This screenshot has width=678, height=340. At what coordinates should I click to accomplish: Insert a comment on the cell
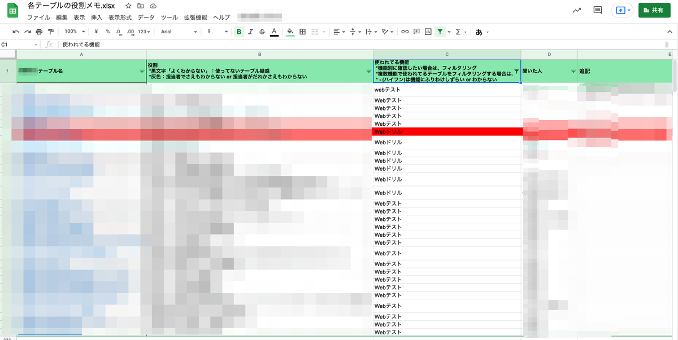pyautogui.click(x=416, y=32)
